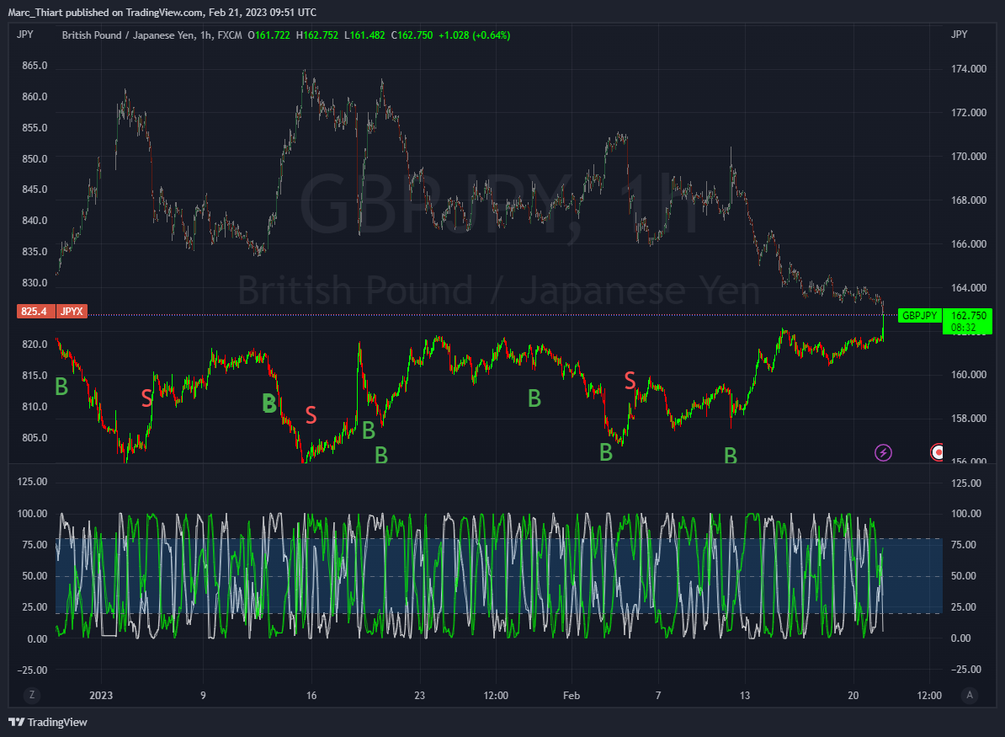Click the 850.0 left scale label
The image size is (1005, 737).
(x=35, y=159)
